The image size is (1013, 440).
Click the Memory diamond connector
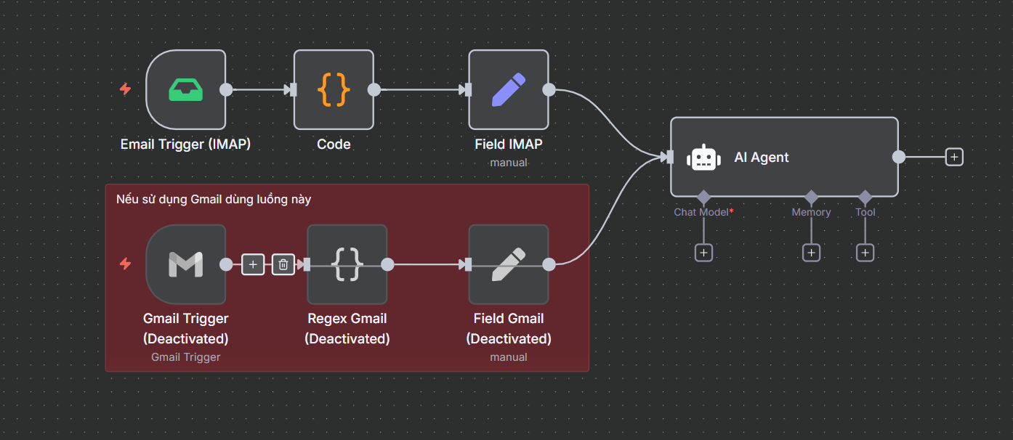[811, 197]
